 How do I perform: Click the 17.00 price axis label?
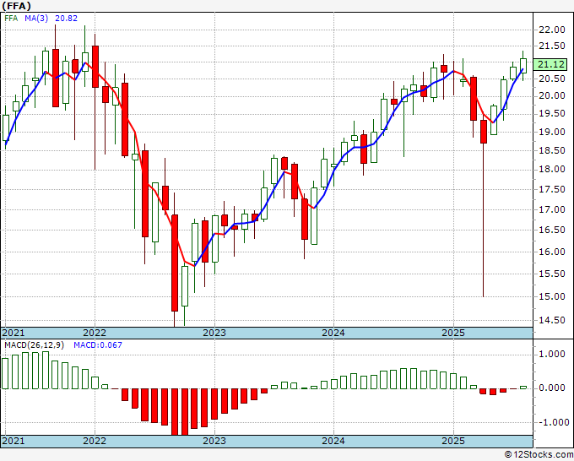[x=552, y=209]
